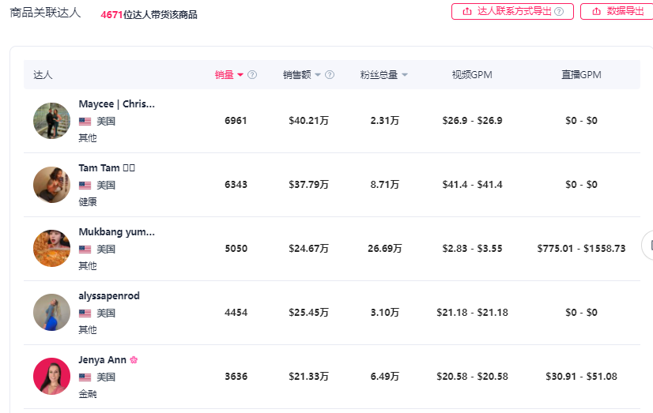Click Jenya Ann's profile avatar
This screenshot has height=413, width=653.
pyautogui.click(x=52, y=376)
